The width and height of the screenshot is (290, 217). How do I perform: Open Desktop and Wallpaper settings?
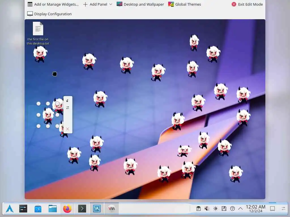(140, 4)
